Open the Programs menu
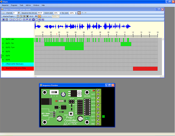The image size is (175, 136). coord(14,5)
